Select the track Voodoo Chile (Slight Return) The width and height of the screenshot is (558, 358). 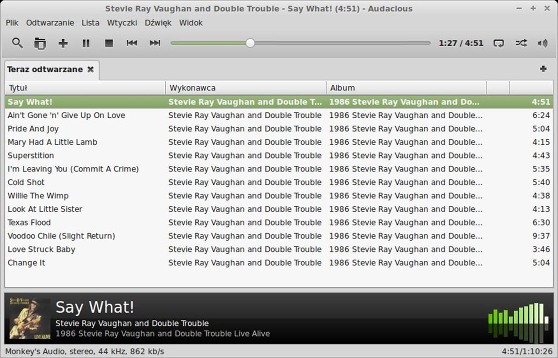coord(279,236)
